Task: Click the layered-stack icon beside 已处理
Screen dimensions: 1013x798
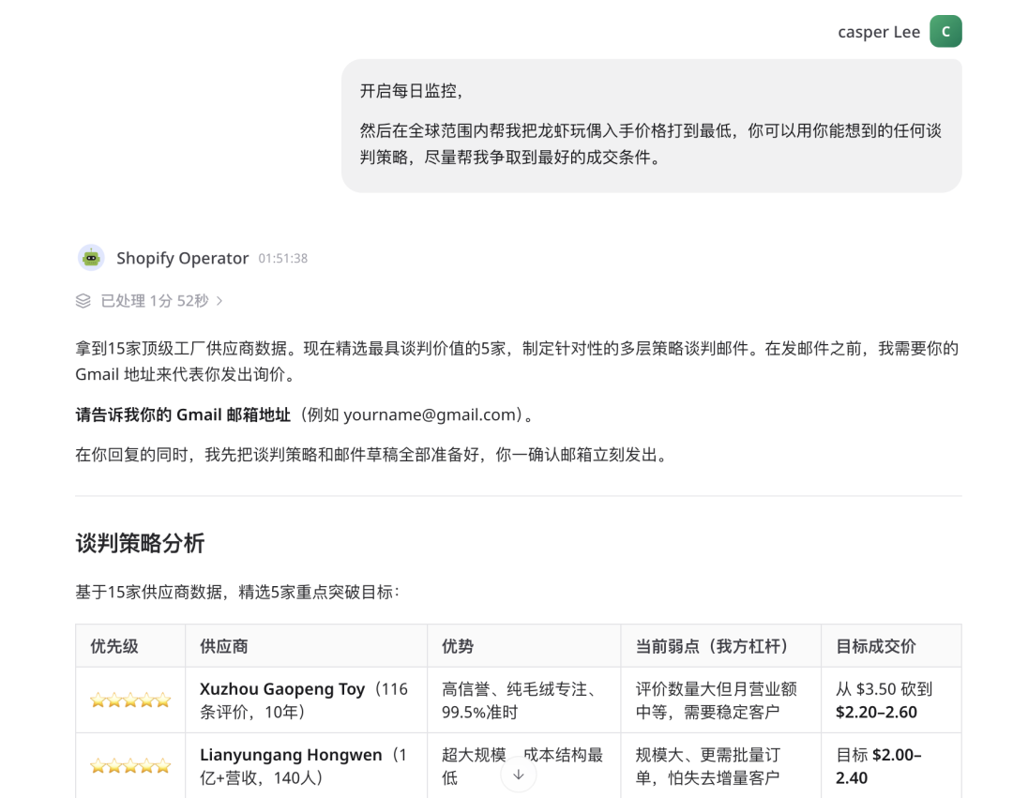Action: click(83, 300)
